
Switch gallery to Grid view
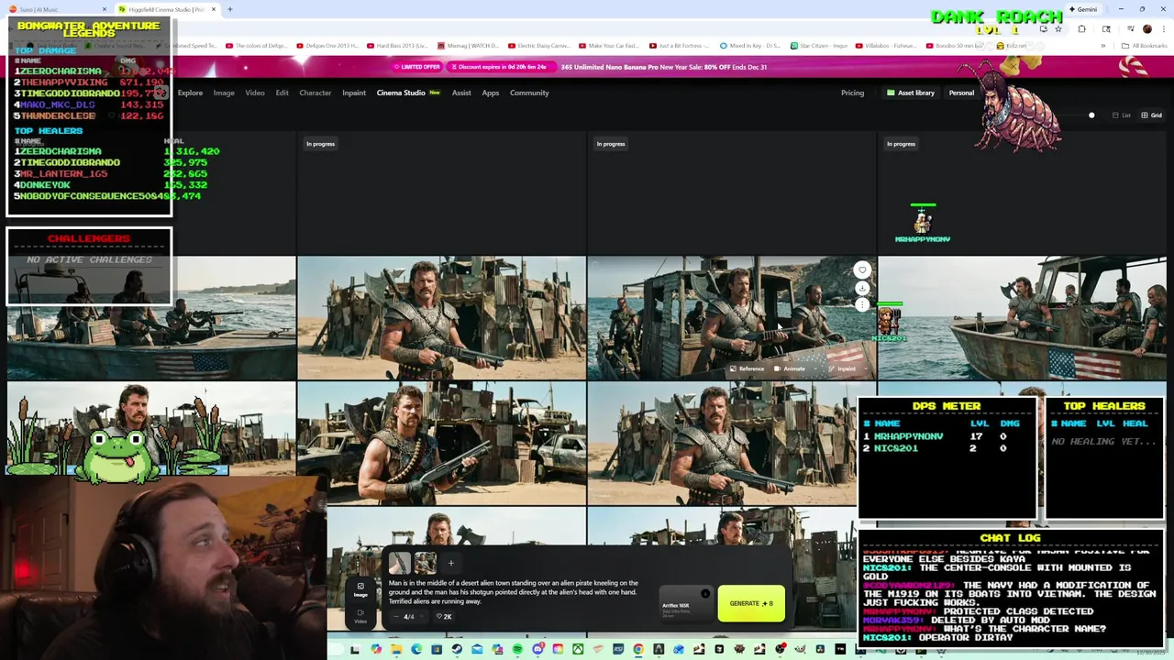point(1151,115)
